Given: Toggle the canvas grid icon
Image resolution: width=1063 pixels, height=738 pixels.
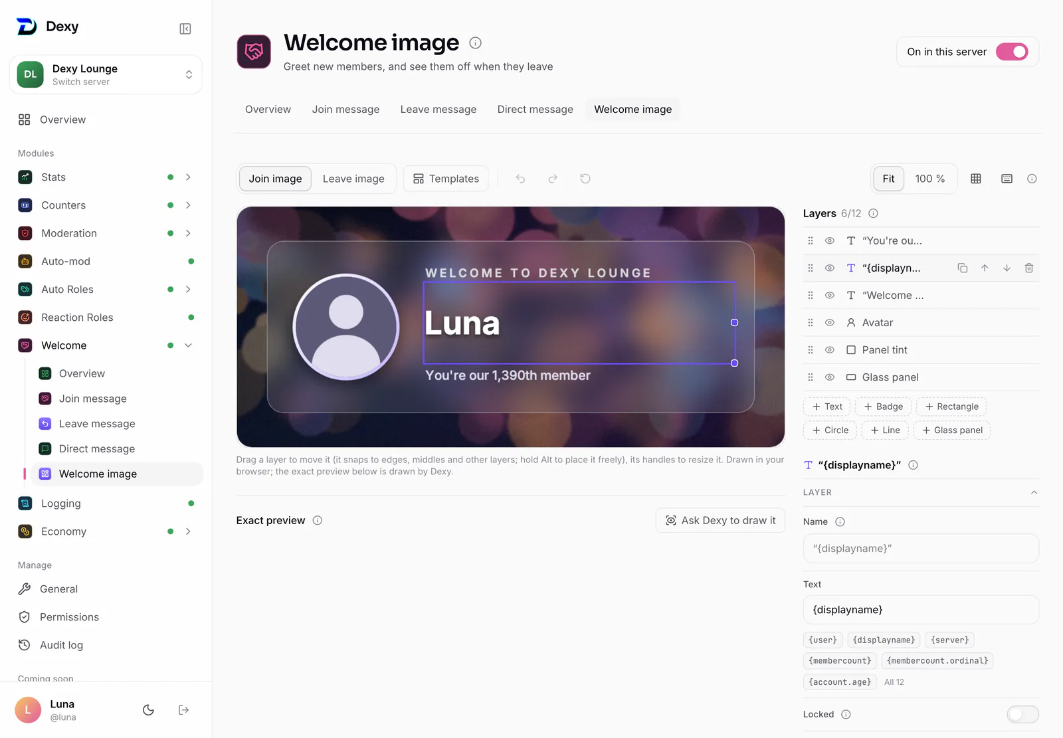Looking at the screenshot, I should [x=976, y=179].
